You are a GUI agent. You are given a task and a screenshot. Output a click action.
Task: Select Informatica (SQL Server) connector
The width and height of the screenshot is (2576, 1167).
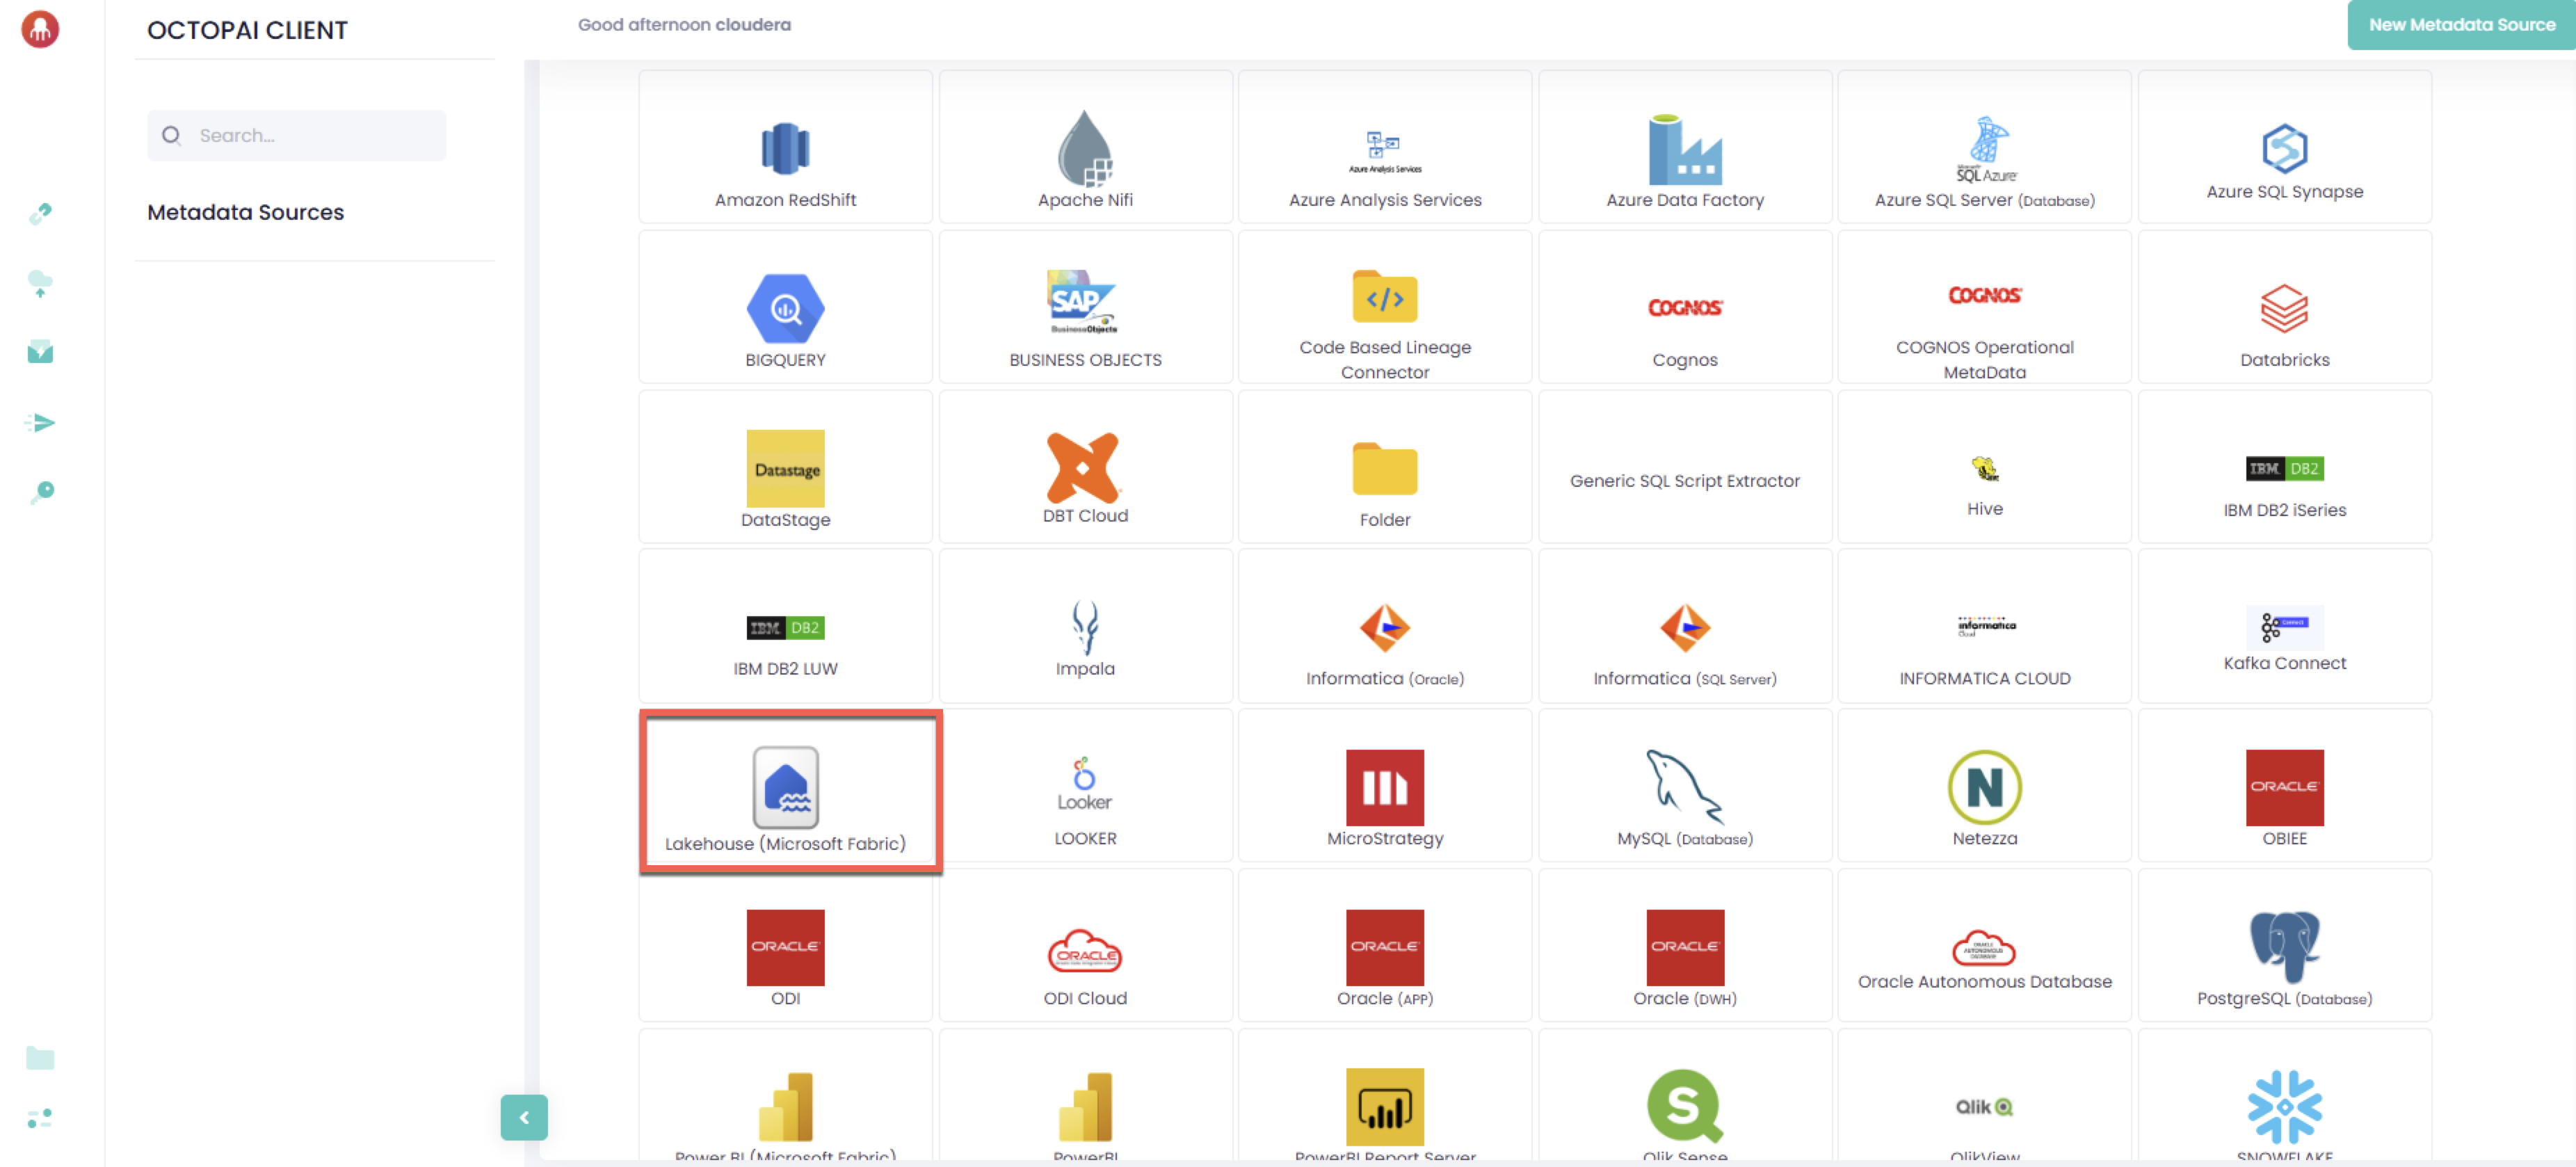coord(1685,626)
